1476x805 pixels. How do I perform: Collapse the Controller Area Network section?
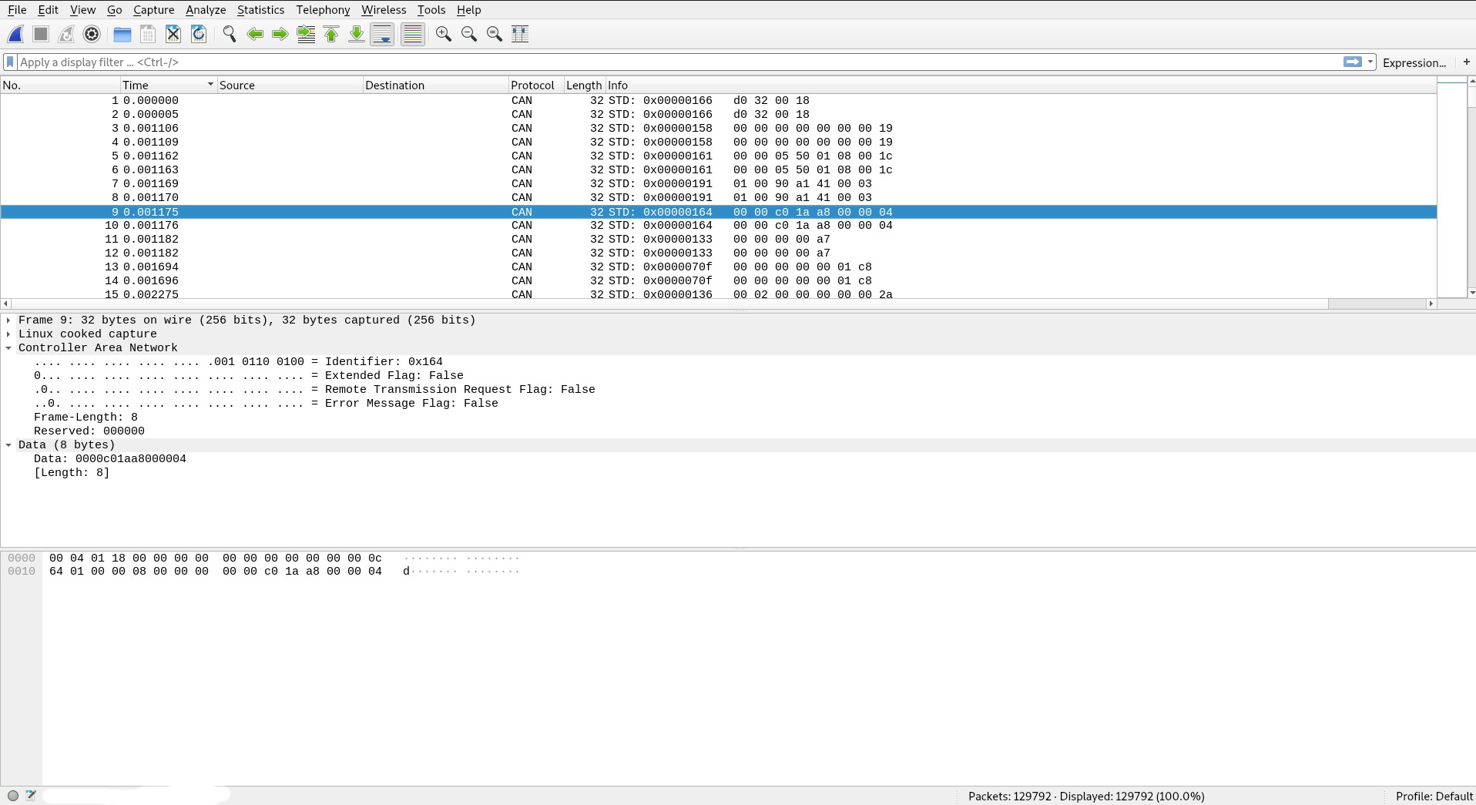click(8, 347)
